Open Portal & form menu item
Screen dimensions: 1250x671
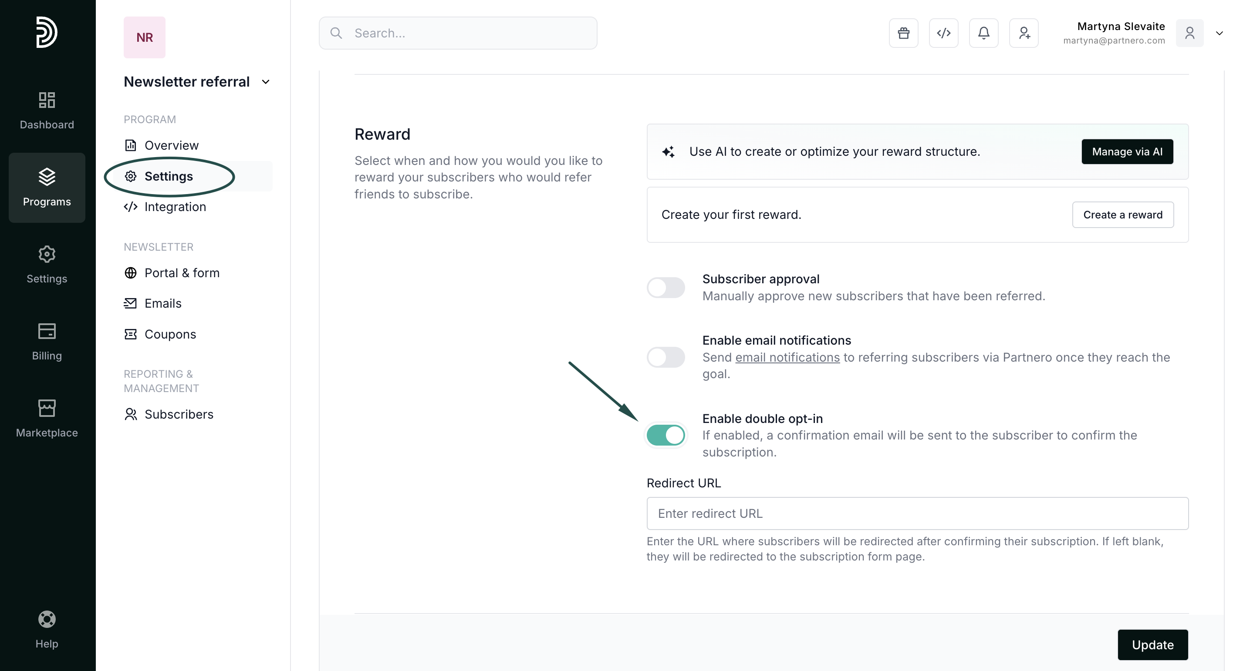(182, 273)
